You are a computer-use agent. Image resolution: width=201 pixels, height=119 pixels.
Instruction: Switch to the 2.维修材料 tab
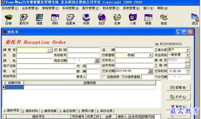(x=30, y=111)
